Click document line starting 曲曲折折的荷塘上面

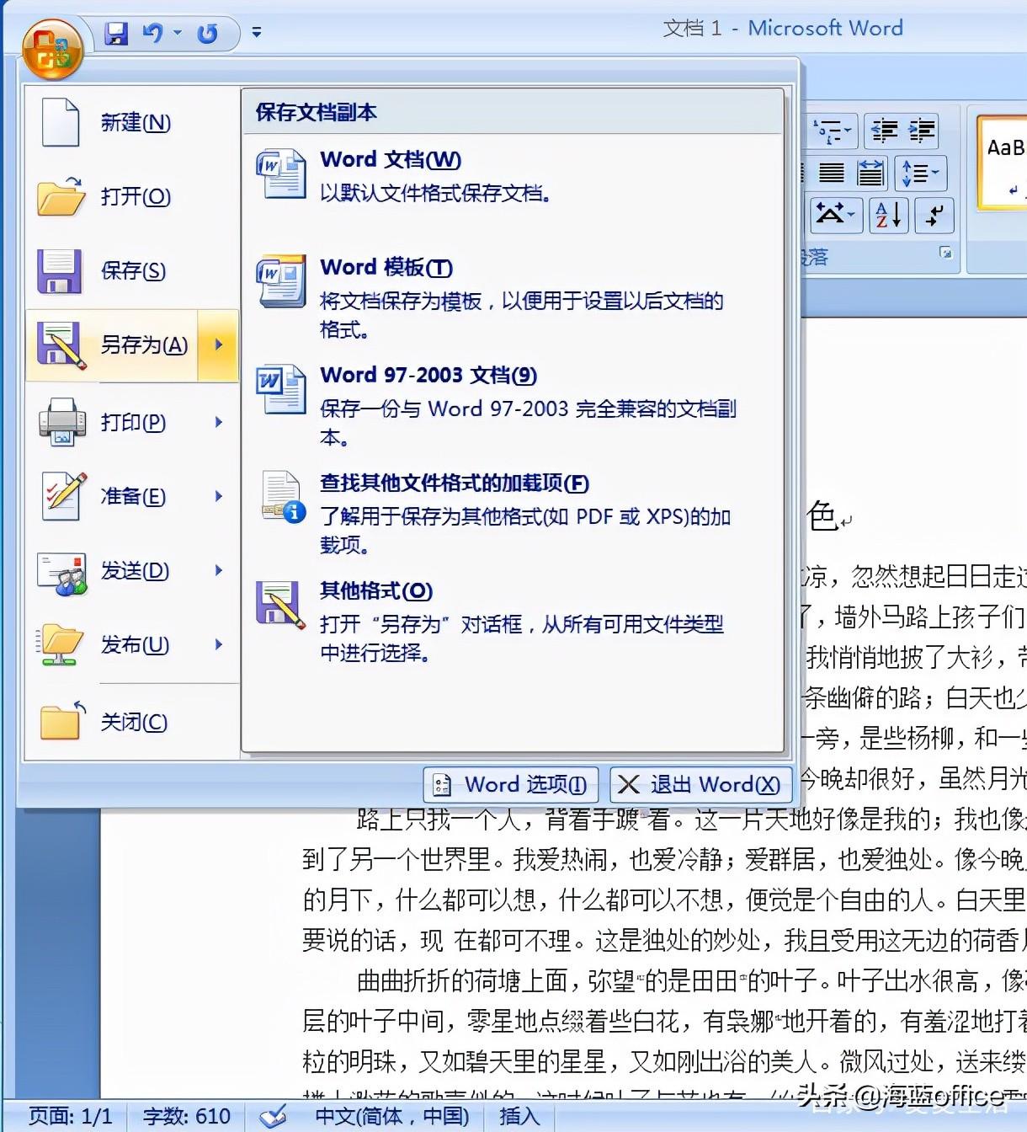click(690, 980)
